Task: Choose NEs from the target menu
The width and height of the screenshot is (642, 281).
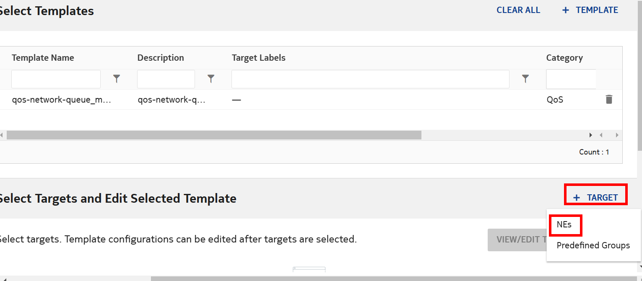Action: point(564,224)
